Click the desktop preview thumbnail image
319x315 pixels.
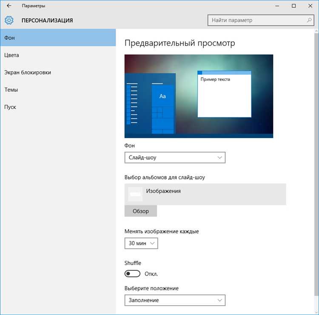pyautogui.click(x=199, y=96)
